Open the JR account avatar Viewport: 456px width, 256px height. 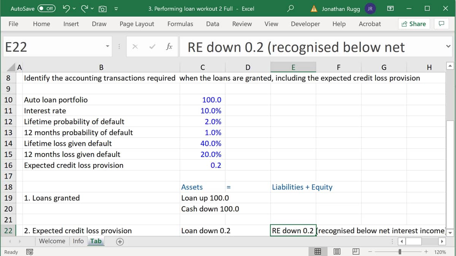(370, 8)
